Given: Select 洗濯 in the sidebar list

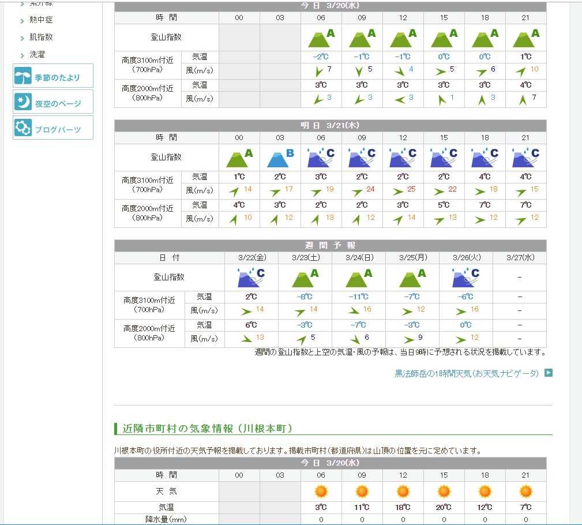Looking at the screenshot, I should pyautogui.click(x=37, y=55).
